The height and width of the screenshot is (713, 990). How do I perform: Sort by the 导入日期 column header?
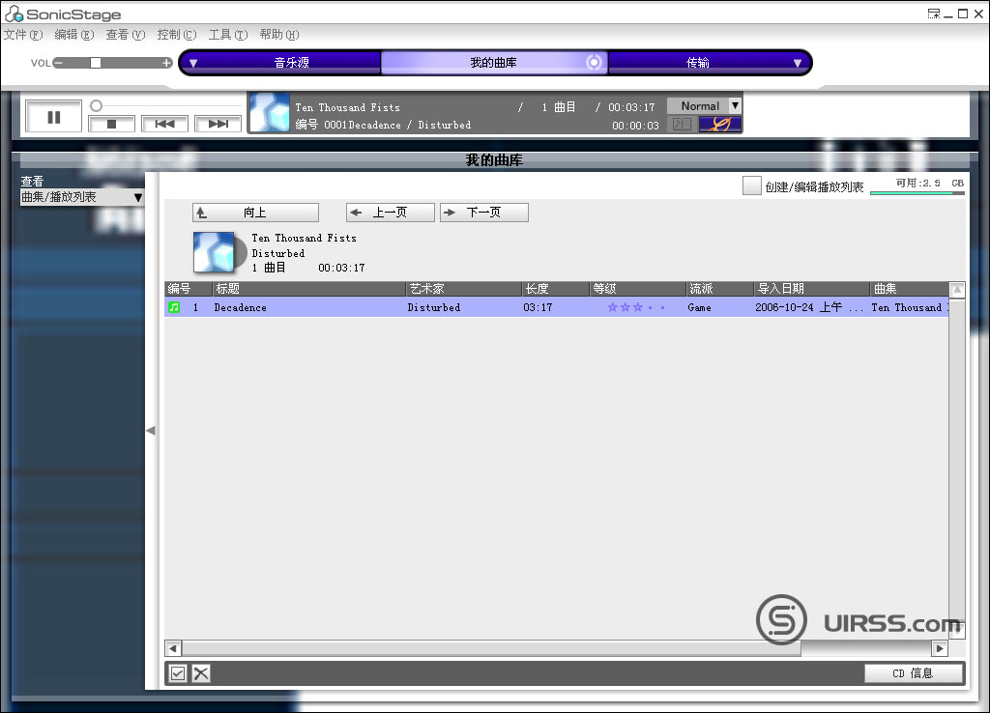coord(811,288)
